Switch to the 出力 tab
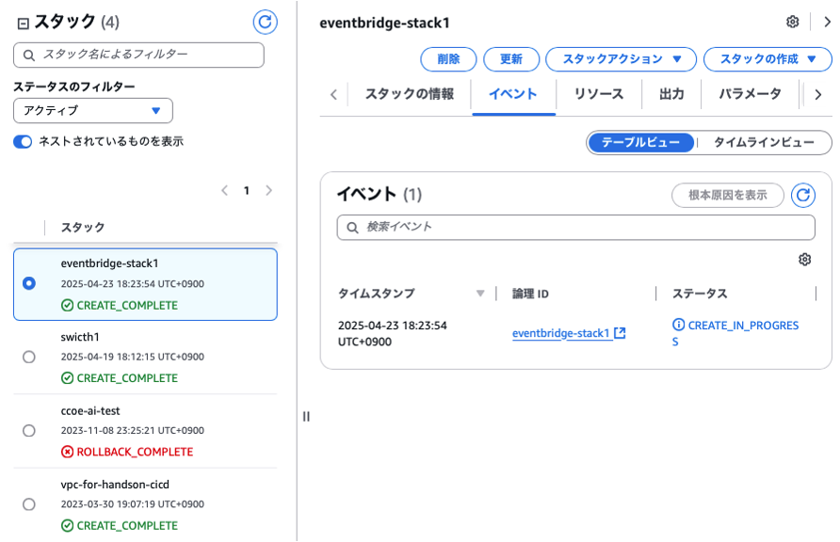840x542 pixels. pyautogui.click(x=671, y=94)
